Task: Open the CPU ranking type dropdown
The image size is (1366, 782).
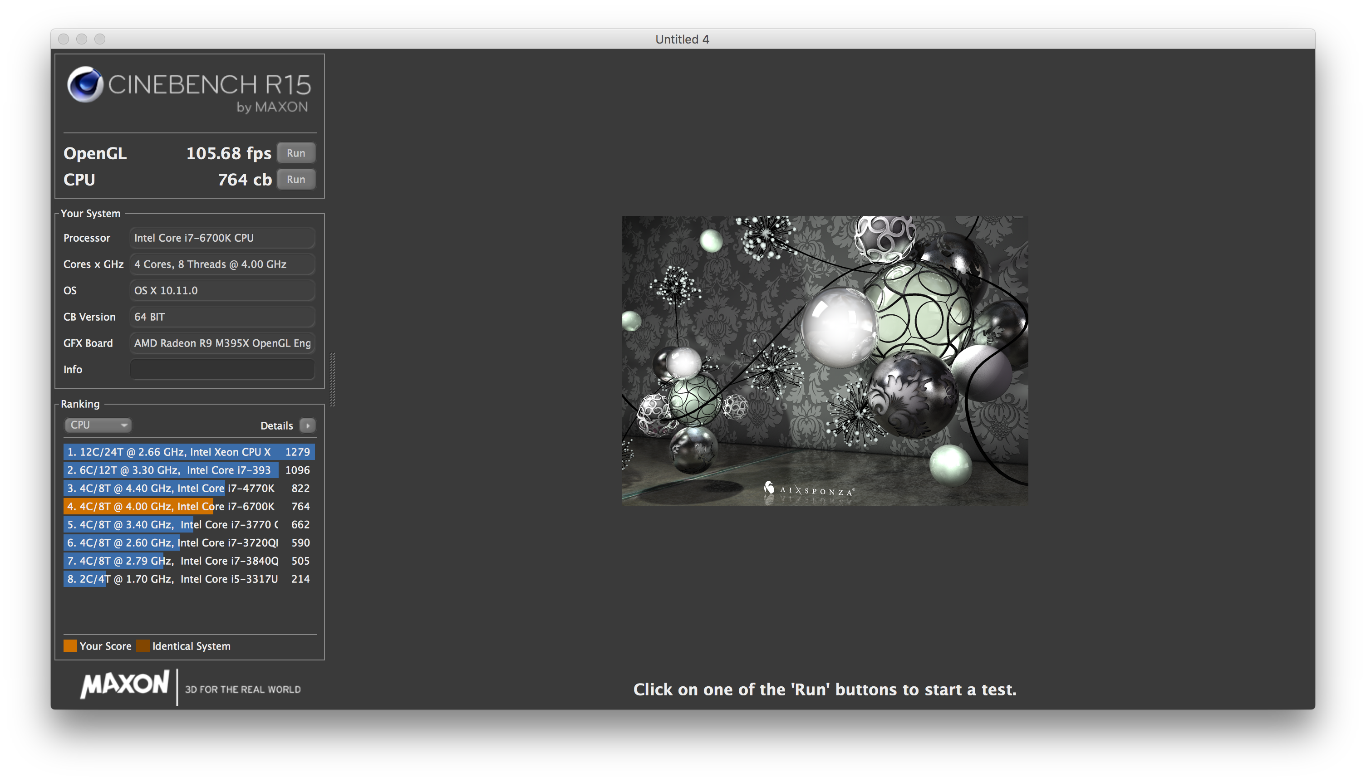Action: click(x=98, y=425)
